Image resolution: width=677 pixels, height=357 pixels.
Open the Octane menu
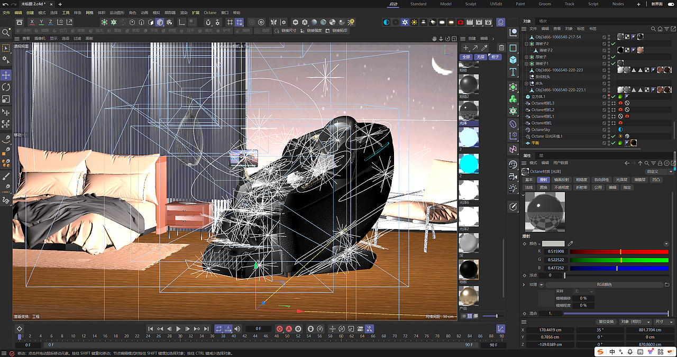click(210, 13)
